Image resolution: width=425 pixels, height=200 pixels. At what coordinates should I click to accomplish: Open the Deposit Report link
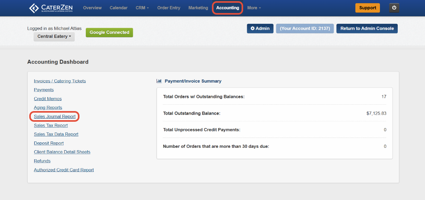click(x=49, y=143)
